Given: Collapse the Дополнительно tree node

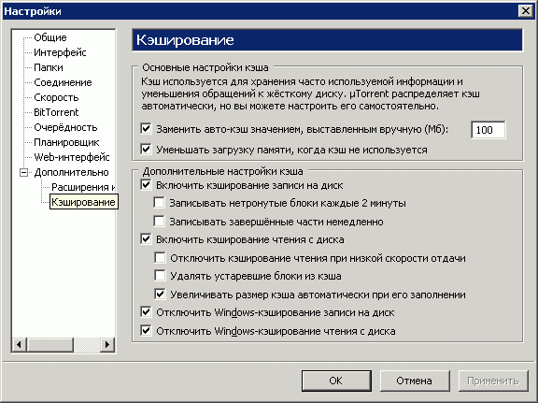Looking at the screenshot, I should (23, 172).
